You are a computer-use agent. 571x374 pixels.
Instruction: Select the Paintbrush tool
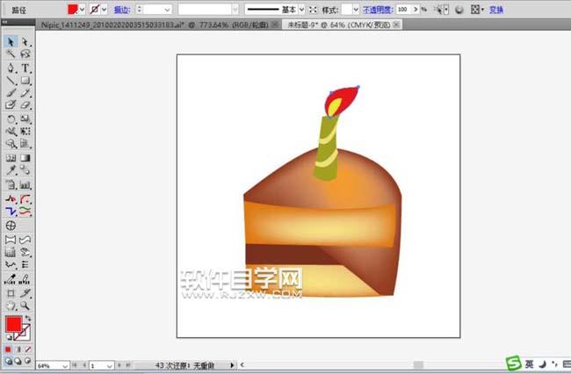[11, 93]
